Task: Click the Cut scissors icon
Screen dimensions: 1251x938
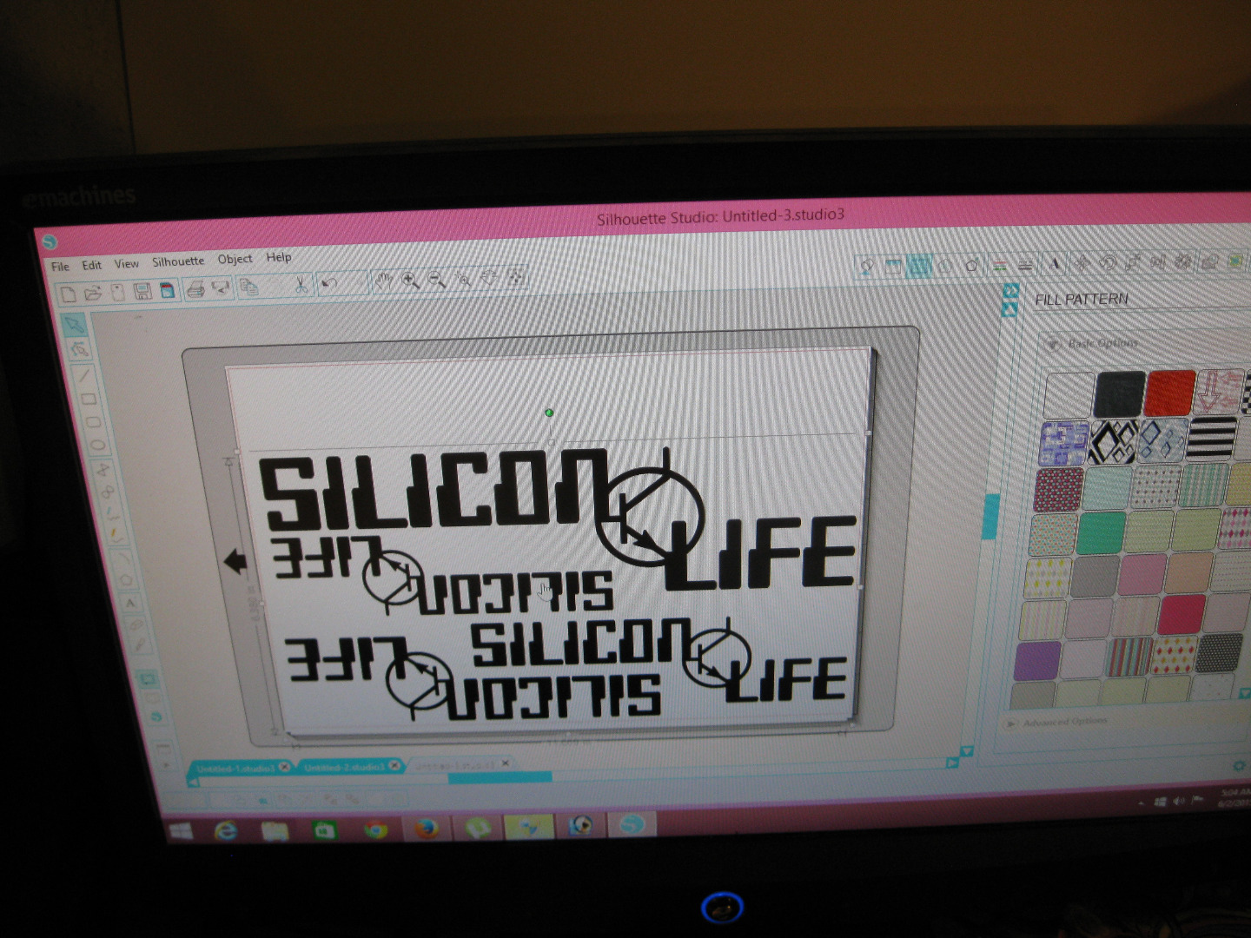Action: tap(301, 286)
